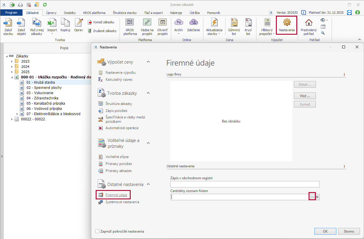Collapse the Výpočet ceny section
364x239 pixels.
148,62
